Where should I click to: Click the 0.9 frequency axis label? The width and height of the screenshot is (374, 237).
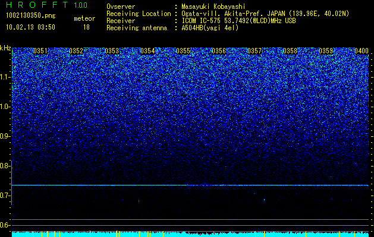[5, 136]
